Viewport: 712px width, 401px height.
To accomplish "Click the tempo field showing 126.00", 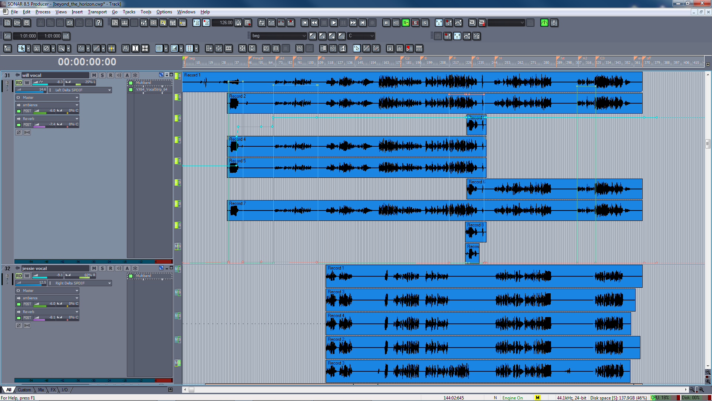I will [x=223, y=23].
